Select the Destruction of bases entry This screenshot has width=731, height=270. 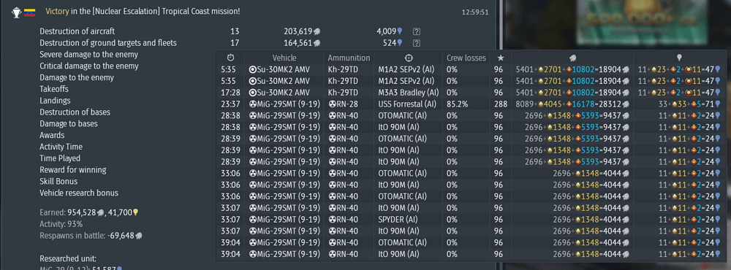[75, 112]
